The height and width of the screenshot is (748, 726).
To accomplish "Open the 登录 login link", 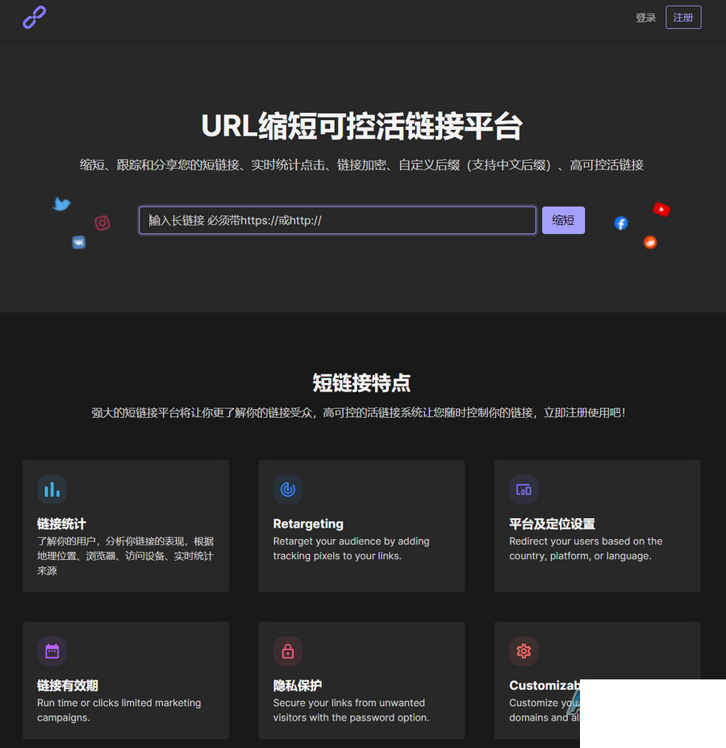I will [645, 18].
